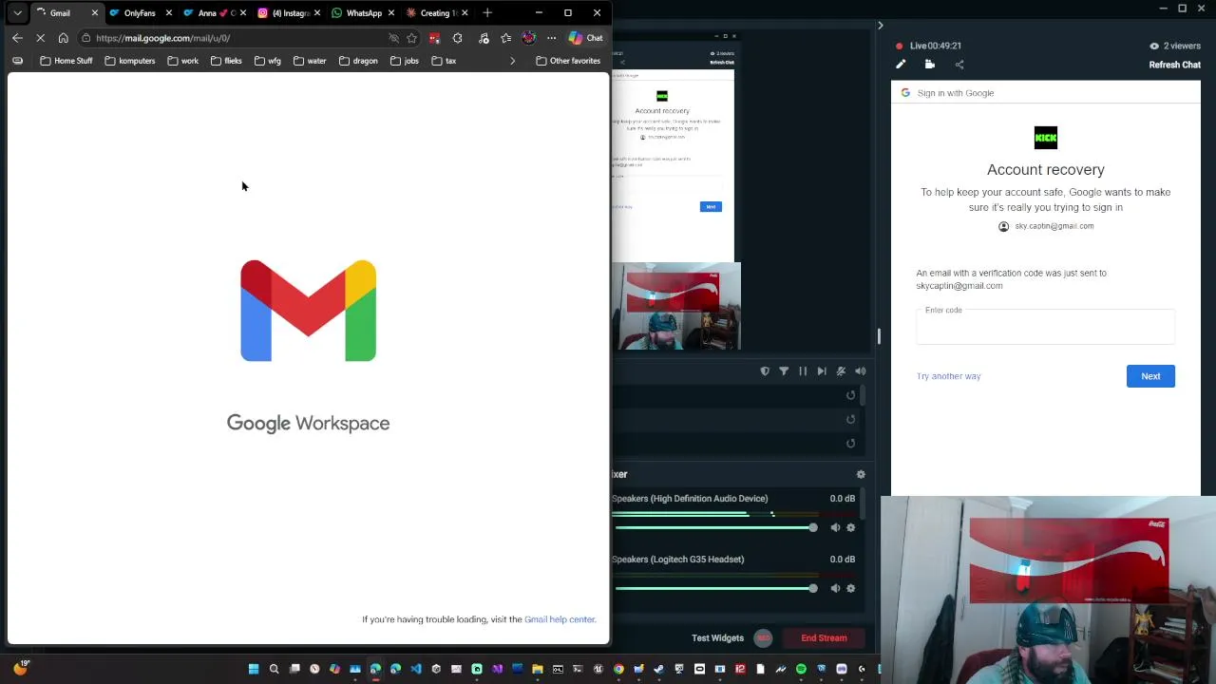Open the flieks favorites folder
1216x684 pixels.
(226, 61)
